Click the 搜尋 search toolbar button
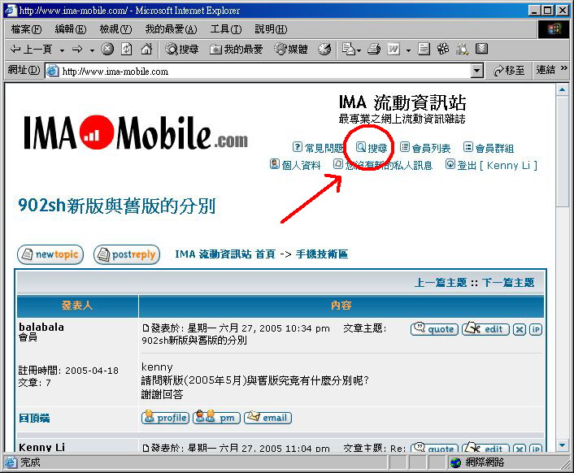 [182, 50]
